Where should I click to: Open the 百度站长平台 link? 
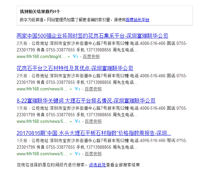click(137, 20)
